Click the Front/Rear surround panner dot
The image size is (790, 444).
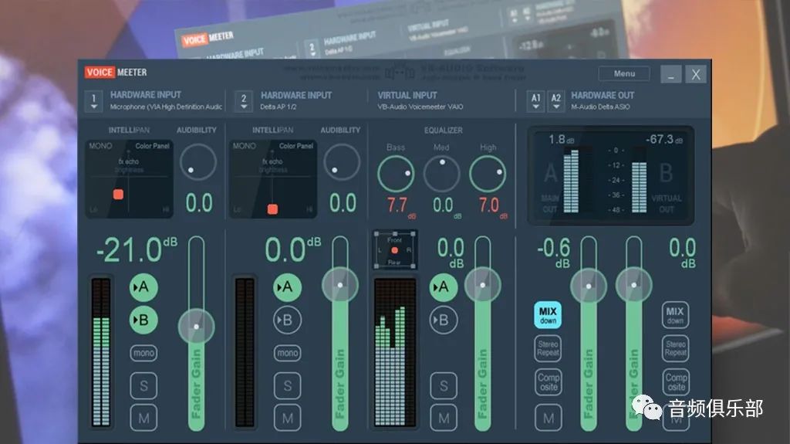tap(395, 250)
